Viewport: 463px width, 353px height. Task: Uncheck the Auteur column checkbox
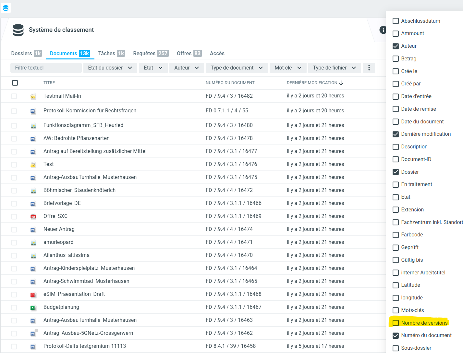[396, 46]
